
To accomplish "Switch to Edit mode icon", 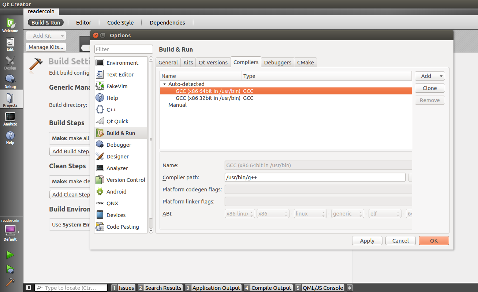I will coord(10,44).
